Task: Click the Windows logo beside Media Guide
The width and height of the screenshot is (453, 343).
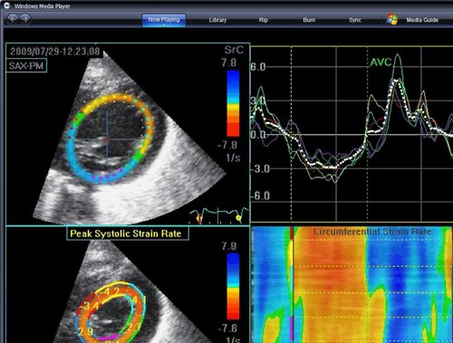Action: 392,19
